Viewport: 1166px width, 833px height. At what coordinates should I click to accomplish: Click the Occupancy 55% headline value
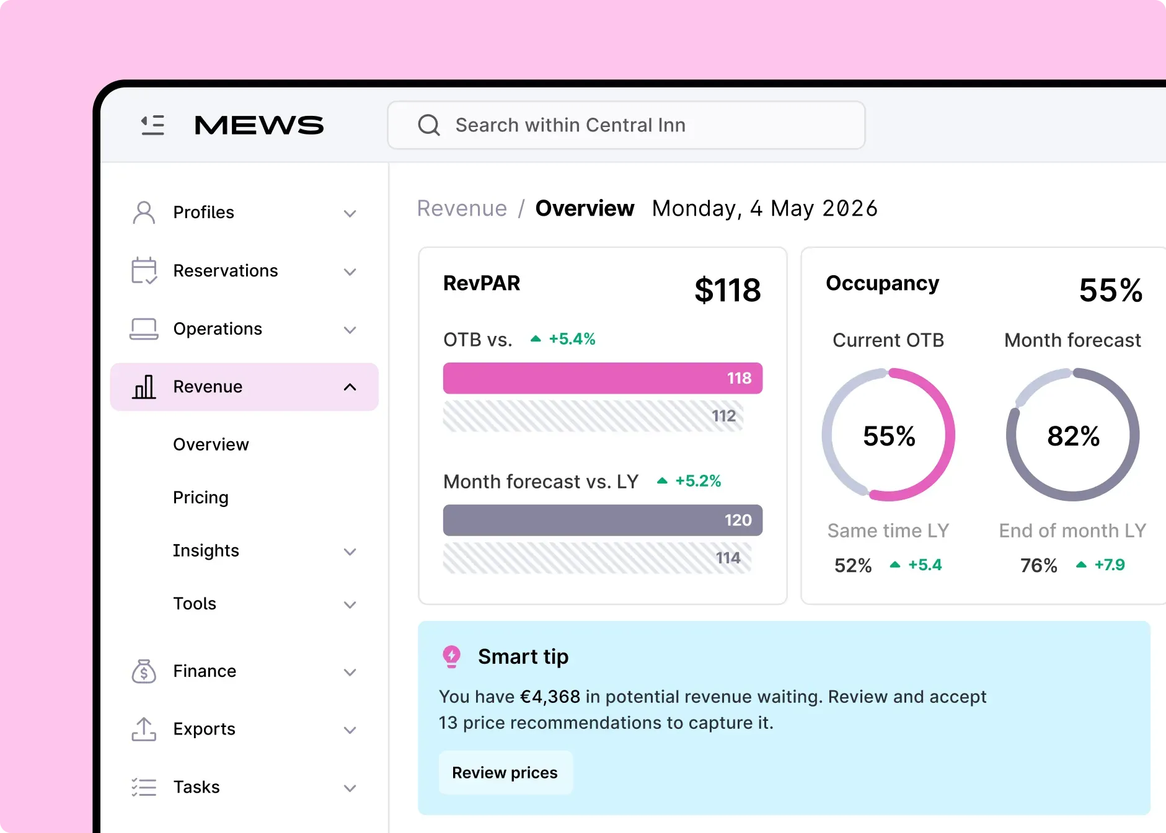pos(1111,290)
